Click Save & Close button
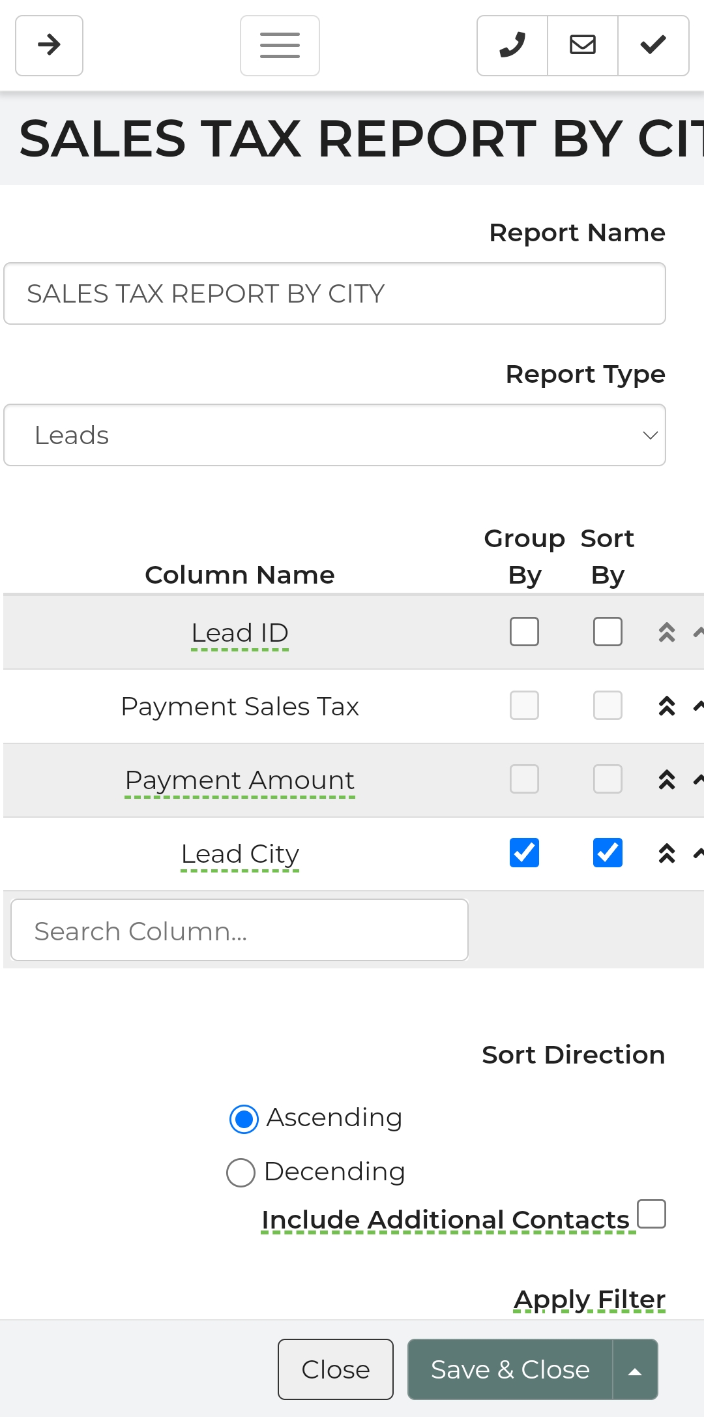This screenshot has width=704, height=1417. [510, 1369]
